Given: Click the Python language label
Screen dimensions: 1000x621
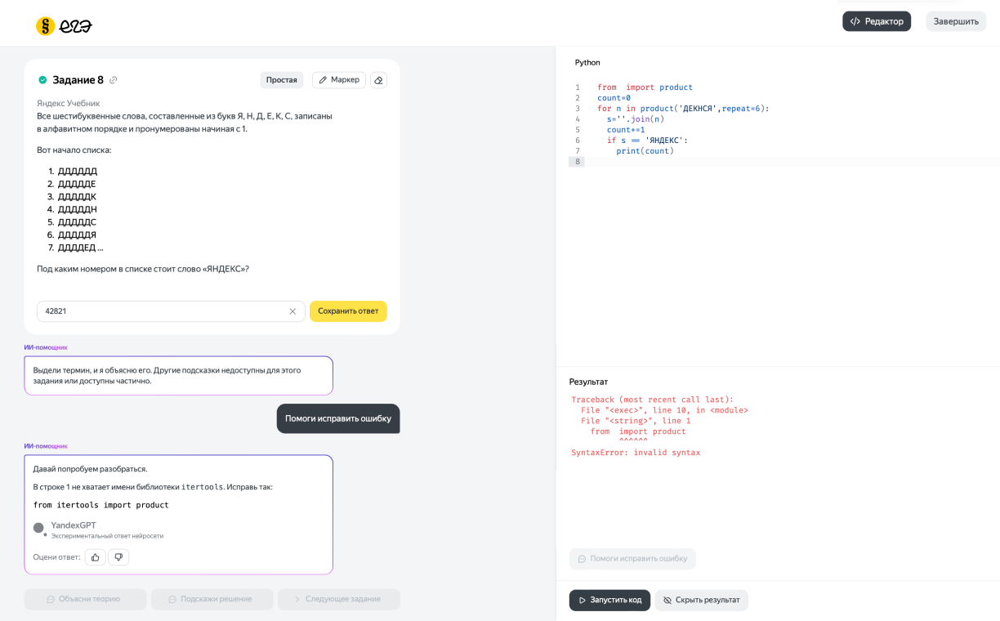Looking at the screenshot, I should click(x=587, y=63).
